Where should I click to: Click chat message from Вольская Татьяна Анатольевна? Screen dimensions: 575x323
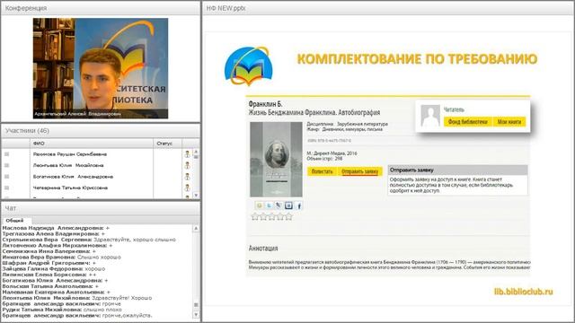(x=50, y=286)
